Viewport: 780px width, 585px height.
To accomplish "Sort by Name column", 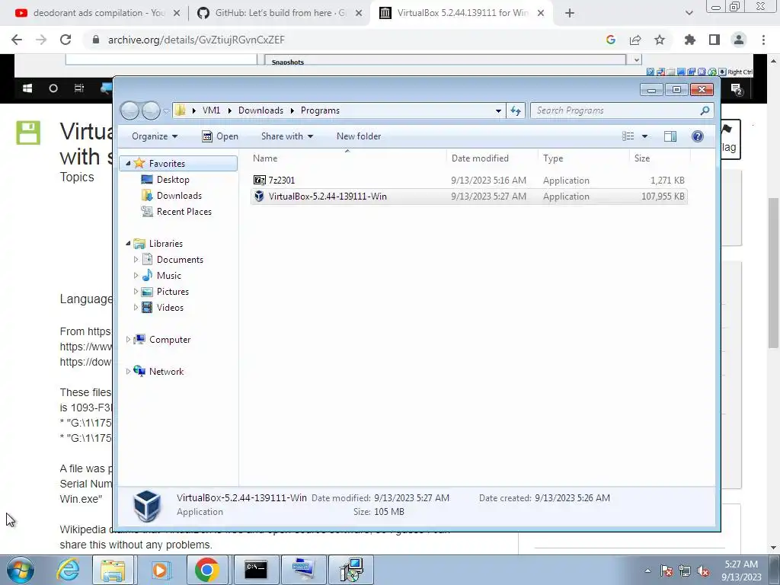I will (265, 158).
